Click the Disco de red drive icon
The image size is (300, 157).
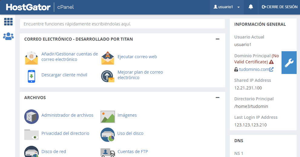tap(31, 152)
